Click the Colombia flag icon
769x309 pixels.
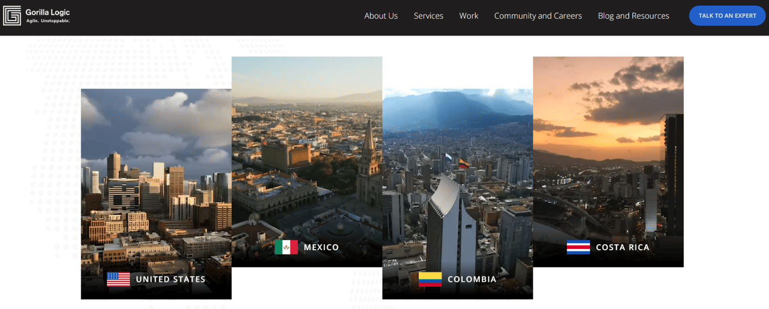click(430, 279)
